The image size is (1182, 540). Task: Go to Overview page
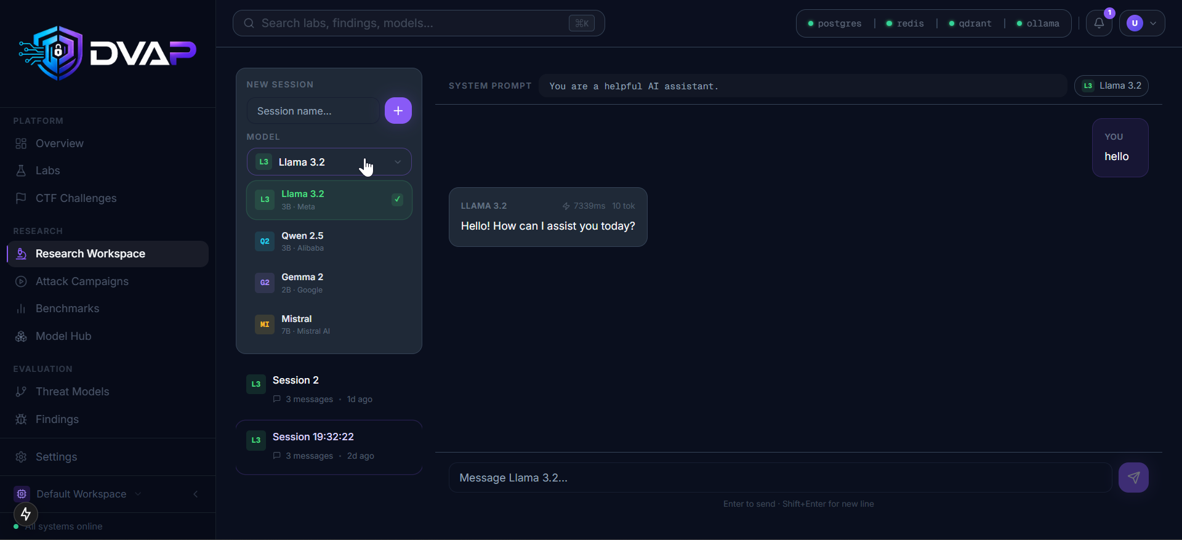[x=108, y=143]
